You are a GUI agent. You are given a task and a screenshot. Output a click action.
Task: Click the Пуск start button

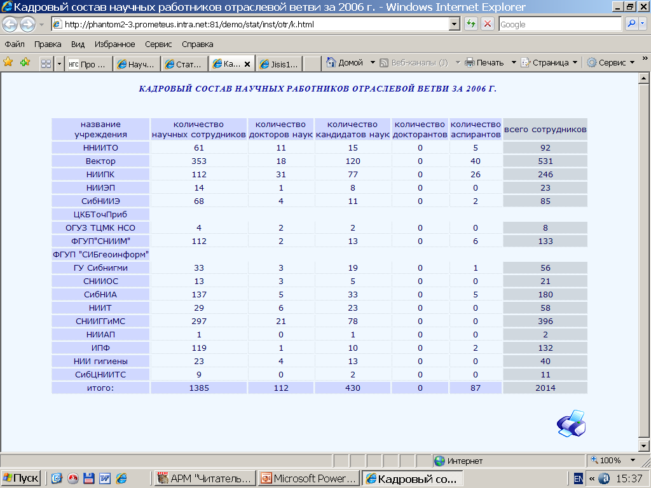pos(21,478)
